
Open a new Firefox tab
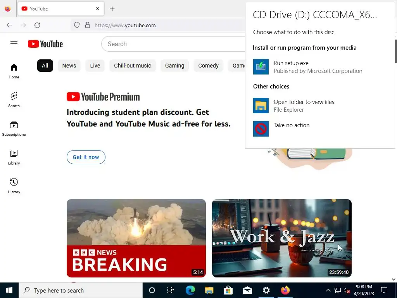coord(112,9)
